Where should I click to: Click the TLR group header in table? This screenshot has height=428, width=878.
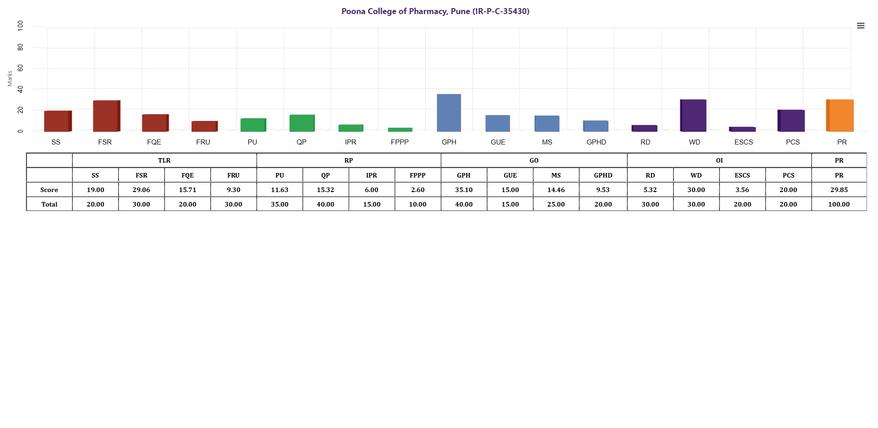click(164, 160)
